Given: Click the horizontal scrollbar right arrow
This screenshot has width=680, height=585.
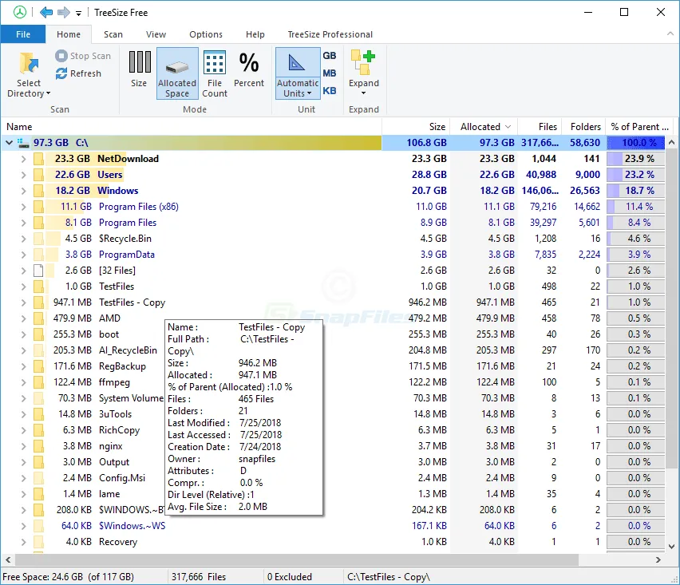Looking at the screenshot, I should 658,559.
